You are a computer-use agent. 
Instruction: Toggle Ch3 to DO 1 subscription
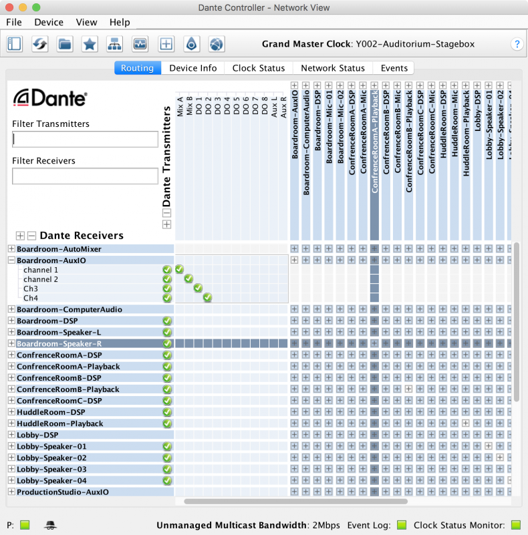198,289
